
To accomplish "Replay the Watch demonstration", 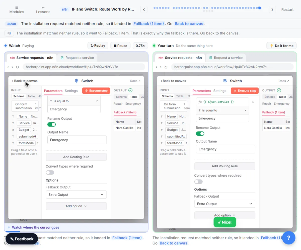I will click(98, 45).
